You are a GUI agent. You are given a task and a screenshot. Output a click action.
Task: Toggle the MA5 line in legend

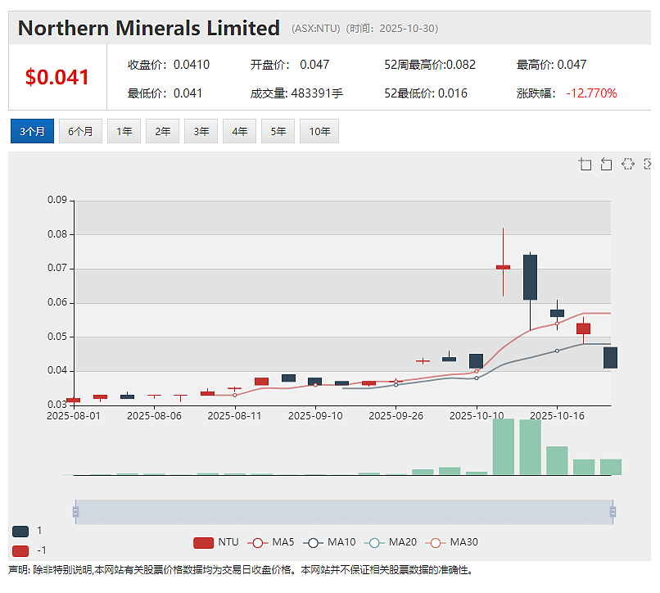coord(271,542)
